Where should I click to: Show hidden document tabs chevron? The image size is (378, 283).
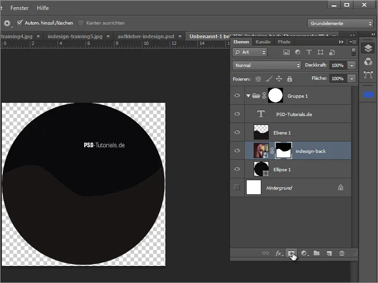tap(352, 35)
